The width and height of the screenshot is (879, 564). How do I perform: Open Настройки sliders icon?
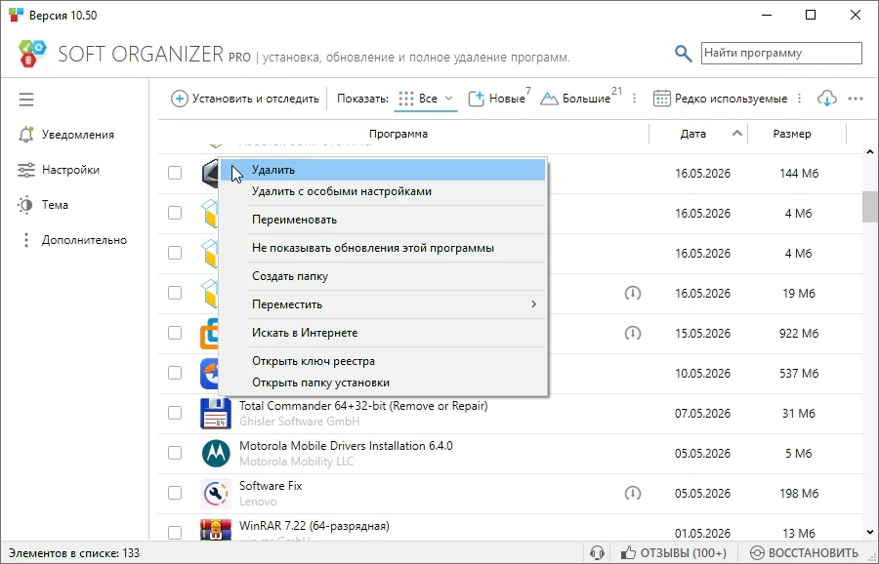pos(26,170)
